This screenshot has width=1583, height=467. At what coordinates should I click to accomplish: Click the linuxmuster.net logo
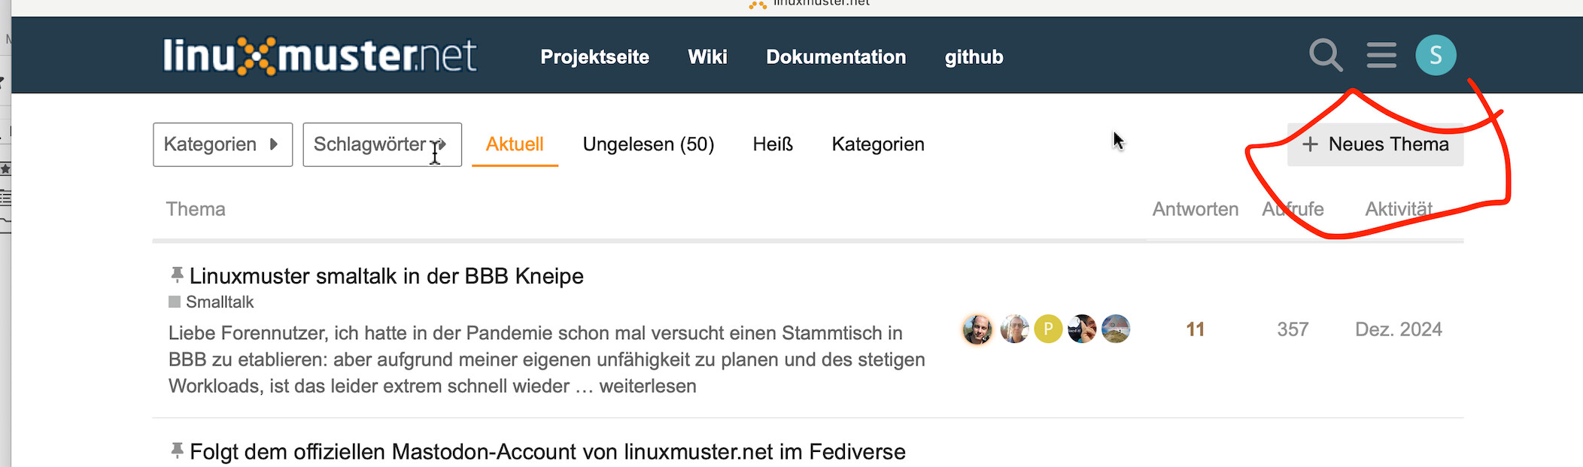(320, 56)
